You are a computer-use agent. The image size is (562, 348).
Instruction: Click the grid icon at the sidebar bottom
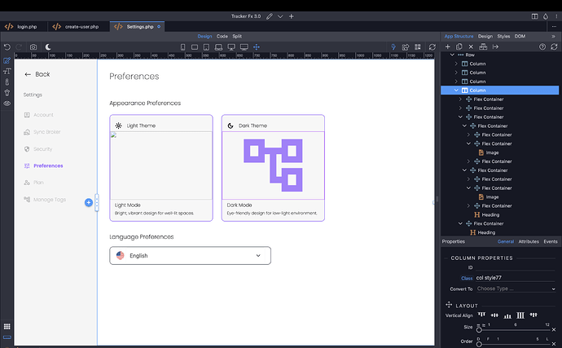7,327
